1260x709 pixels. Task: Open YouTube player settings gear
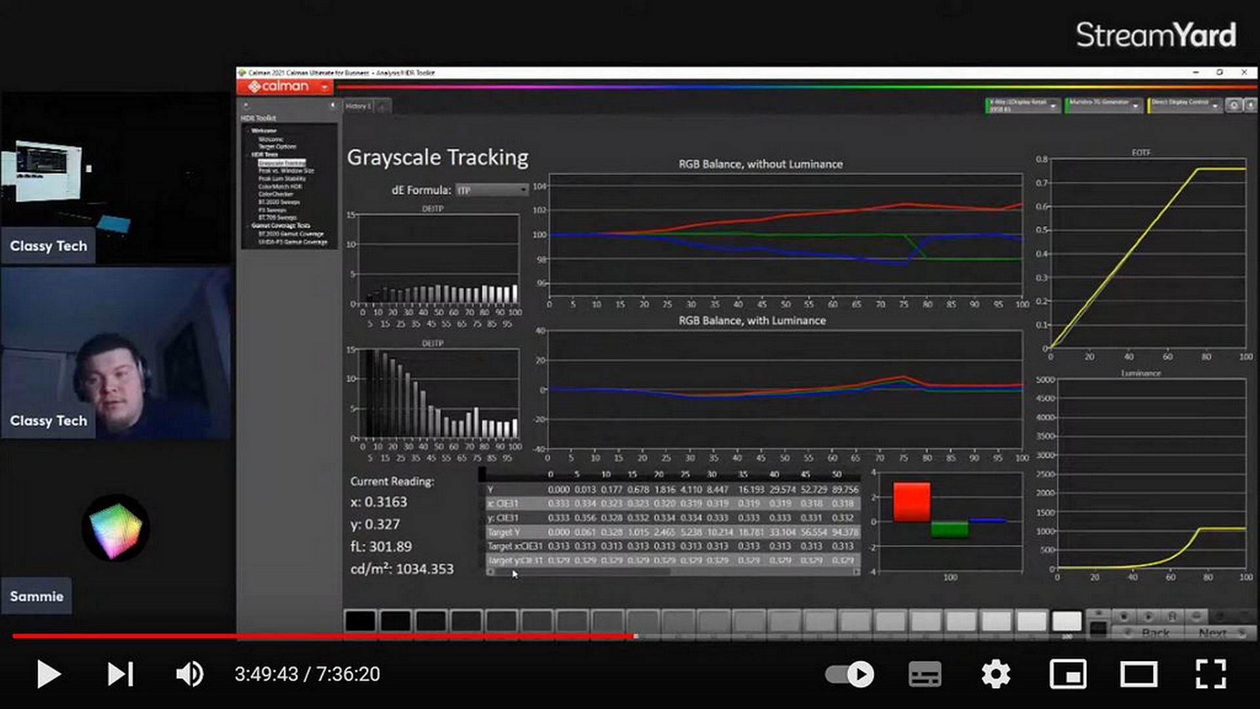click(996, 674)
